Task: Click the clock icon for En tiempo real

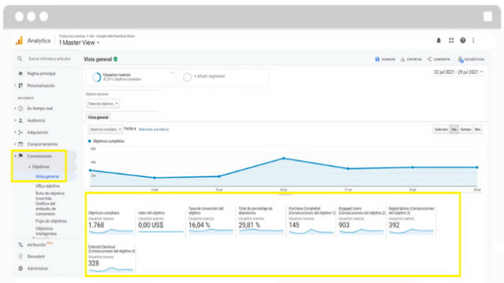Action: [21, 109]
